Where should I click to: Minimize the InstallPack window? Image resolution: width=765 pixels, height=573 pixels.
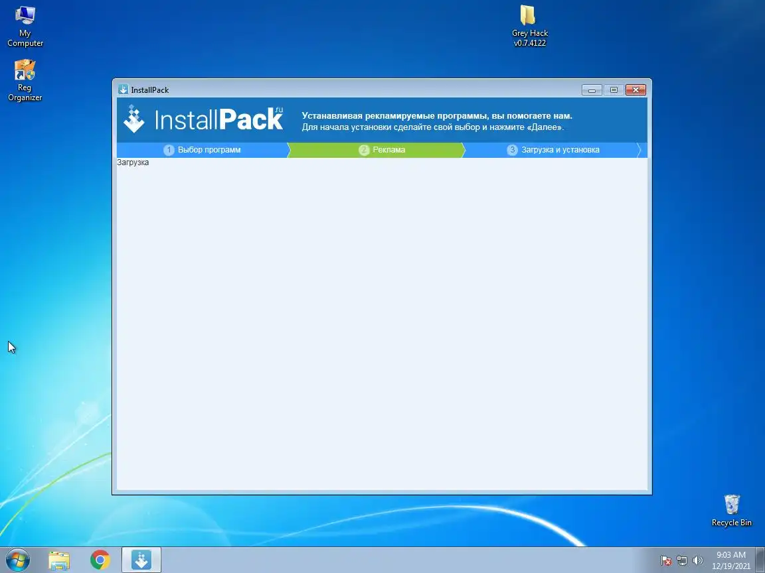[x=592, y=90]
